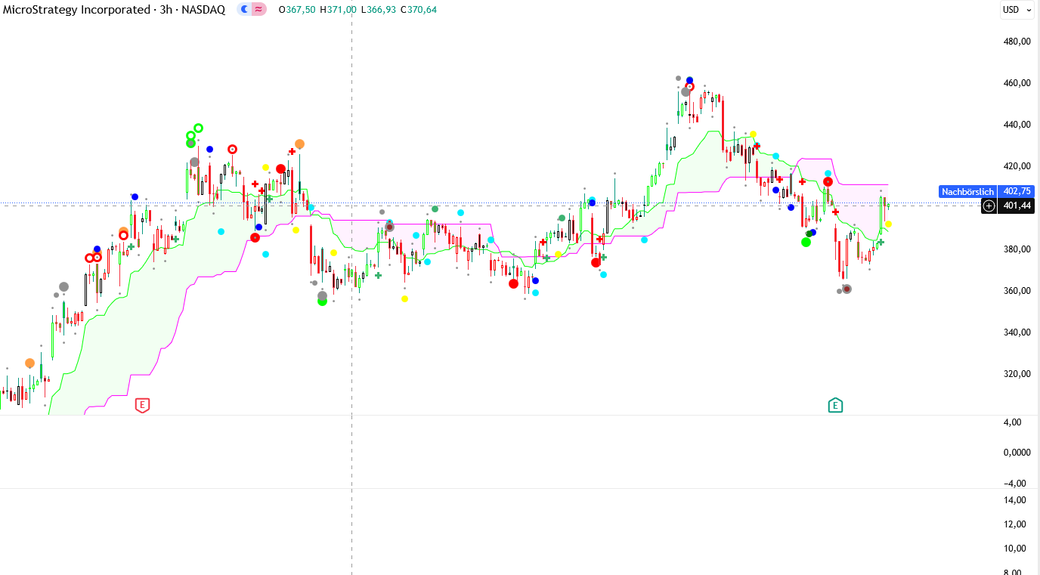Click the 402,75 post-market price tag
Viewport: 1040px width, 575px height.
pyautogui.click(x=1017, y=192)
